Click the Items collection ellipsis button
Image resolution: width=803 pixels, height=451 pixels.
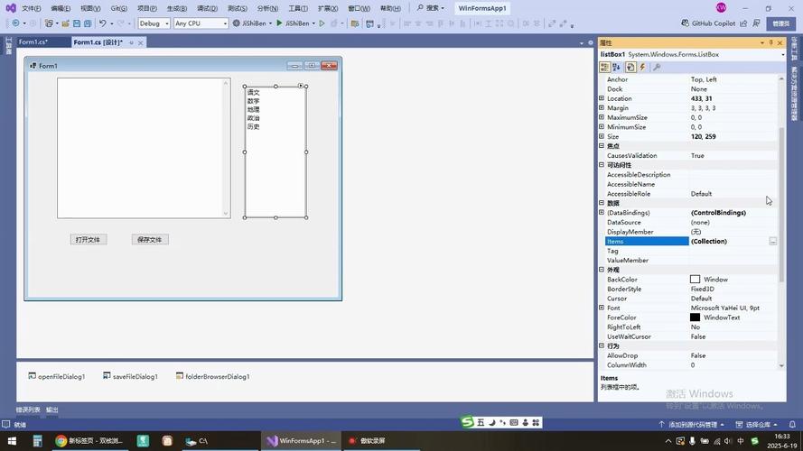772,242
